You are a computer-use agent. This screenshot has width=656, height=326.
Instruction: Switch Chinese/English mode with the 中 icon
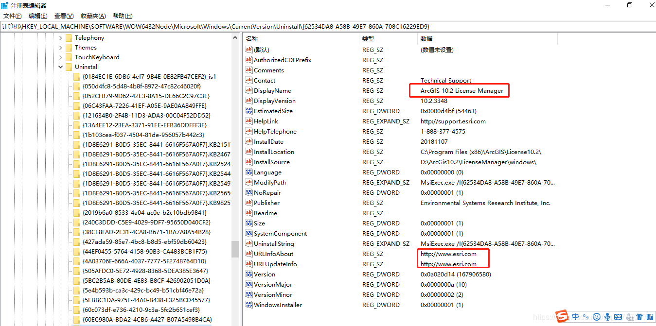576,317
